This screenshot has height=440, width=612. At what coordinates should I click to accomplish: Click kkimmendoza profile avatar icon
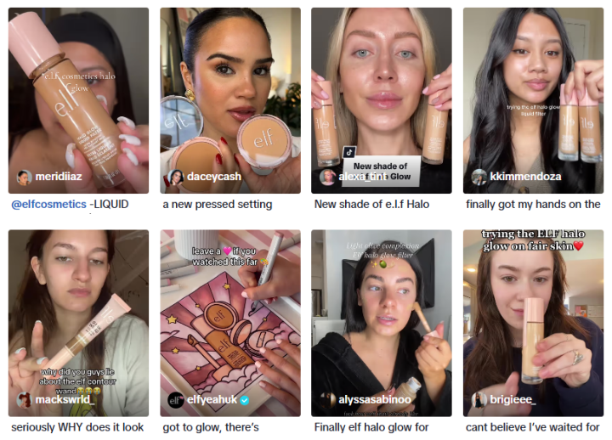click(x=479, y=177)
